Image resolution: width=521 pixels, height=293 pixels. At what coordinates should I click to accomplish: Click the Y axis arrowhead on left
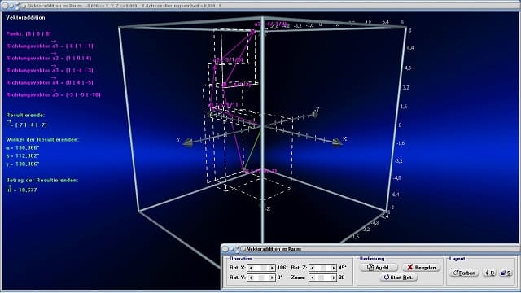(188, 143)
